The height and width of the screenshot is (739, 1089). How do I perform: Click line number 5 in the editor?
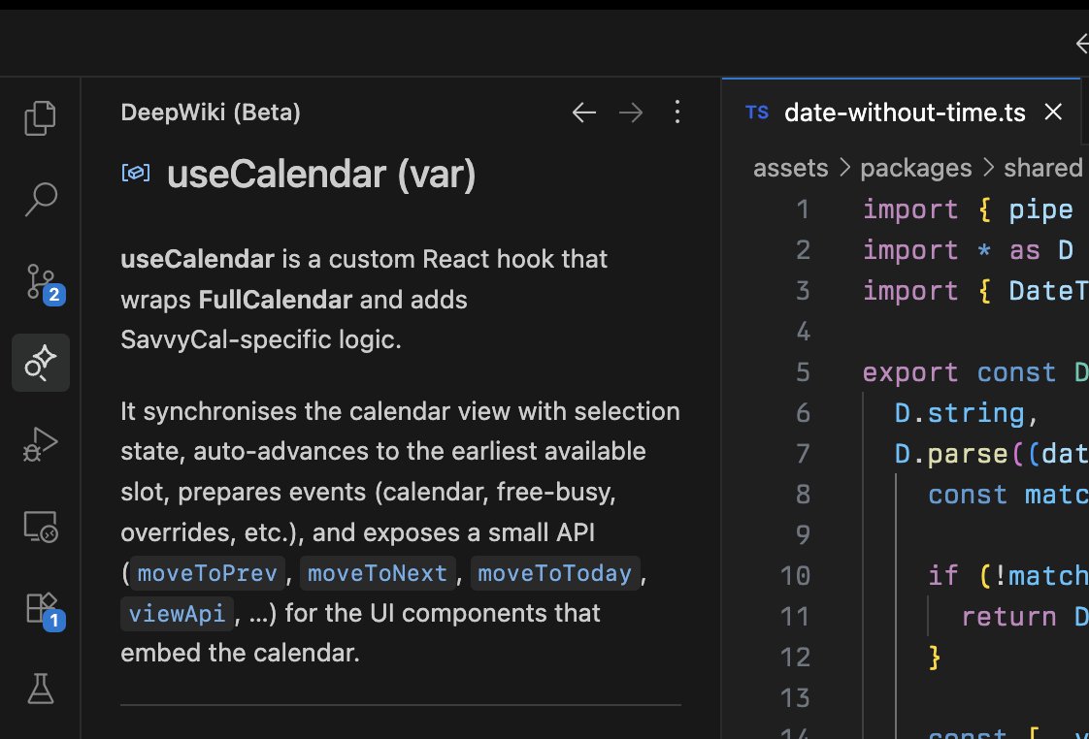(803, 372)
